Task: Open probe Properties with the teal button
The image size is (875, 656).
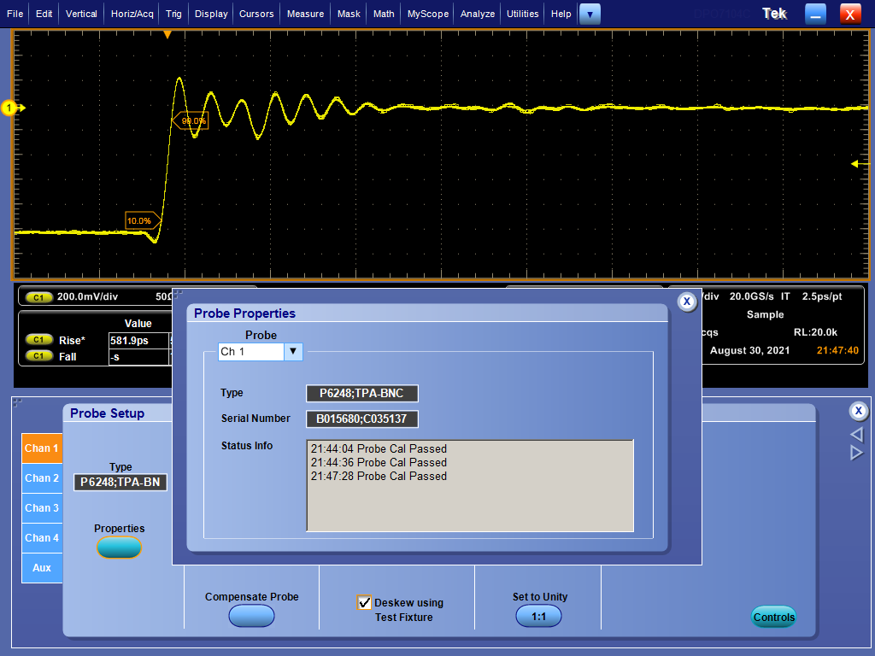Action: pos(119,548)
